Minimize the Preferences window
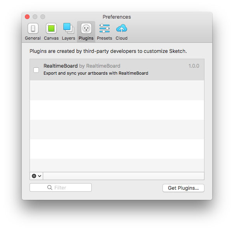 (x=35, y=17)
